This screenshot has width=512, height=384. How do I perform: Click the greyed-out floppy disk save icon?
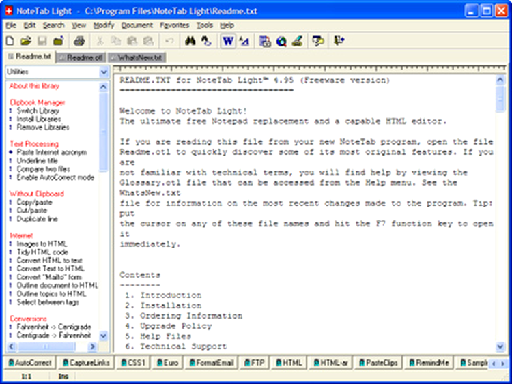tap(42, 41)
